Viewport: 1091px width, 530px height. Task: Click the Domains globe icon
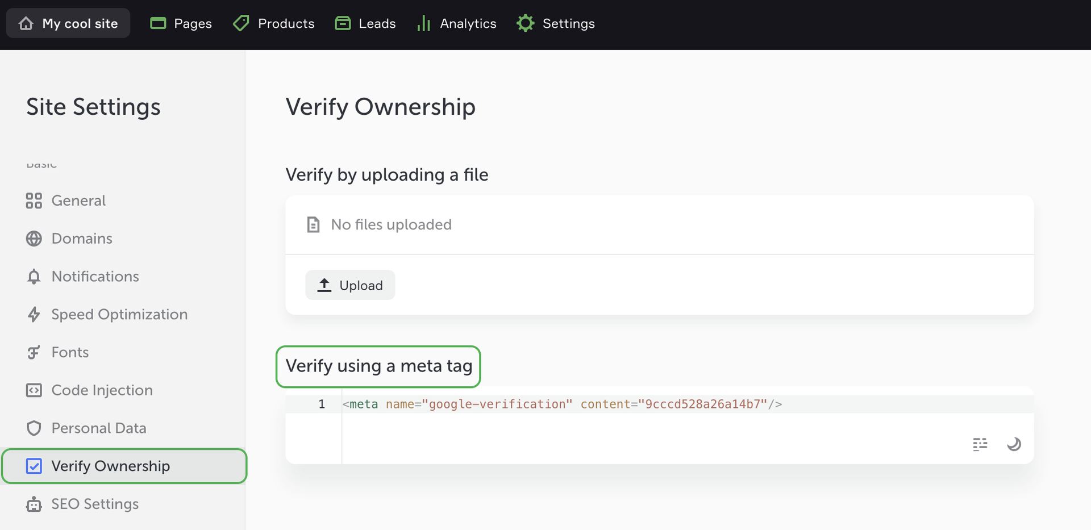point(34,239)
